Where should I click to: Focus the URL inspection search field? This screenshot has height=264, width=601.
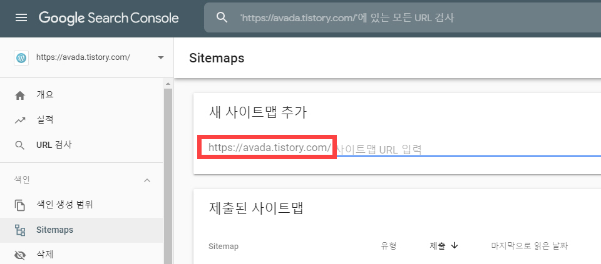coord(403,17)
